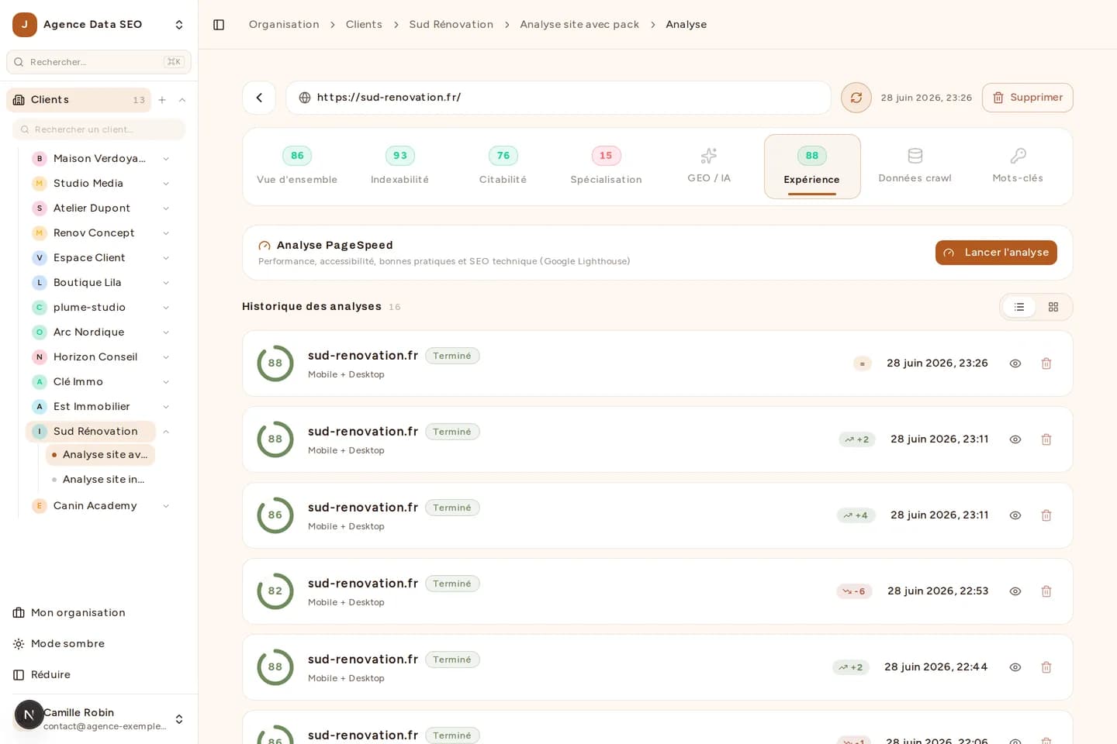Click the 82 score ring
The height and width of the screenshot is (744, 1117).
(x=275, y=591)
